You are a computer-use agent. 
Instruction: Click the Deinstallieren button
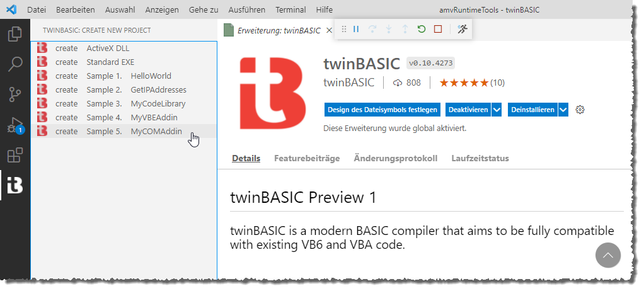[x=532, y=110]
